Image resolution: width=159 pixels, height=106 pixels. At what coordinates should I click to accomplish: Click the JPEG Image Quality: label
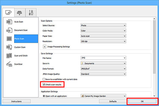point(51,74)
